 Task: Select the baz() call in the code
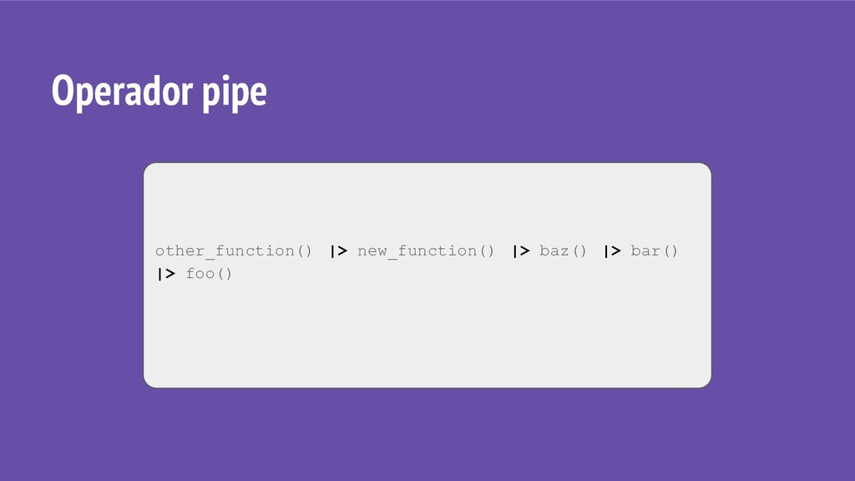[x=563, y=251]
